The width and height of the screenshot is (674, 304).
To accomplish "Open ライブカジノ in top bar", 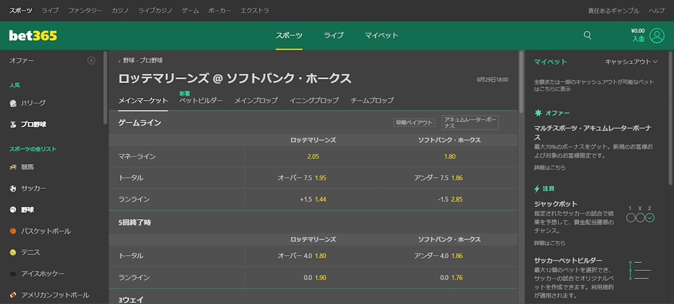I will 155,11.
